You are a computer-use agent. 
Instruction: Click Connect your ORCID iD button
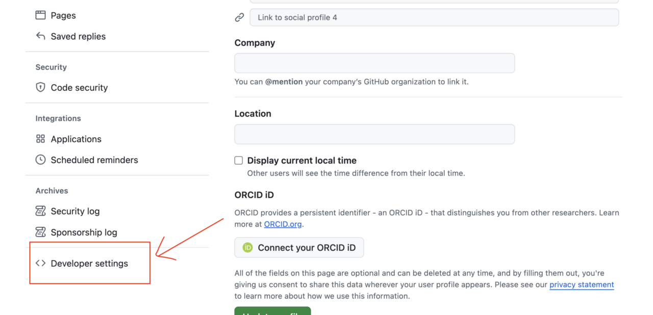coord(299,248)
